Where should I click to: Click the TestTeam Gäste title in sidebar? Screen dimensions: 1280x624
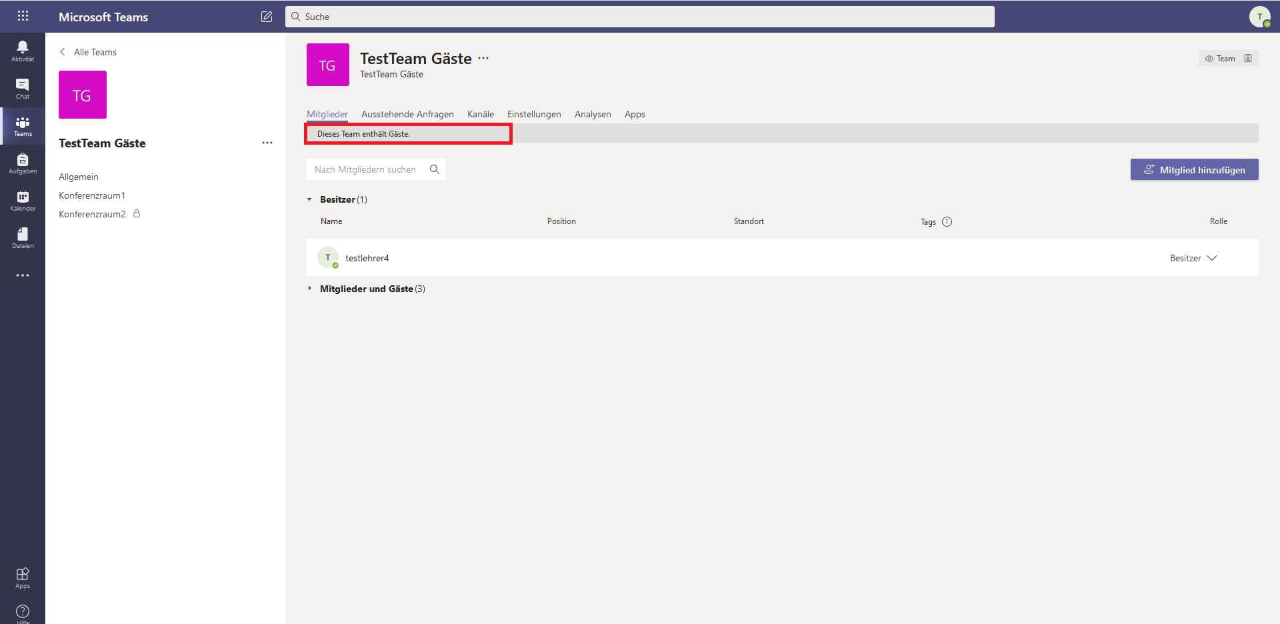(x=102, y=143)
